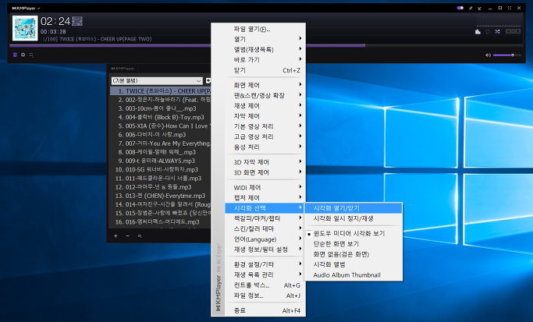Click the album cover thumbnail
The width and height of the screenshot is (533, 322).
[x=25, y=28]
